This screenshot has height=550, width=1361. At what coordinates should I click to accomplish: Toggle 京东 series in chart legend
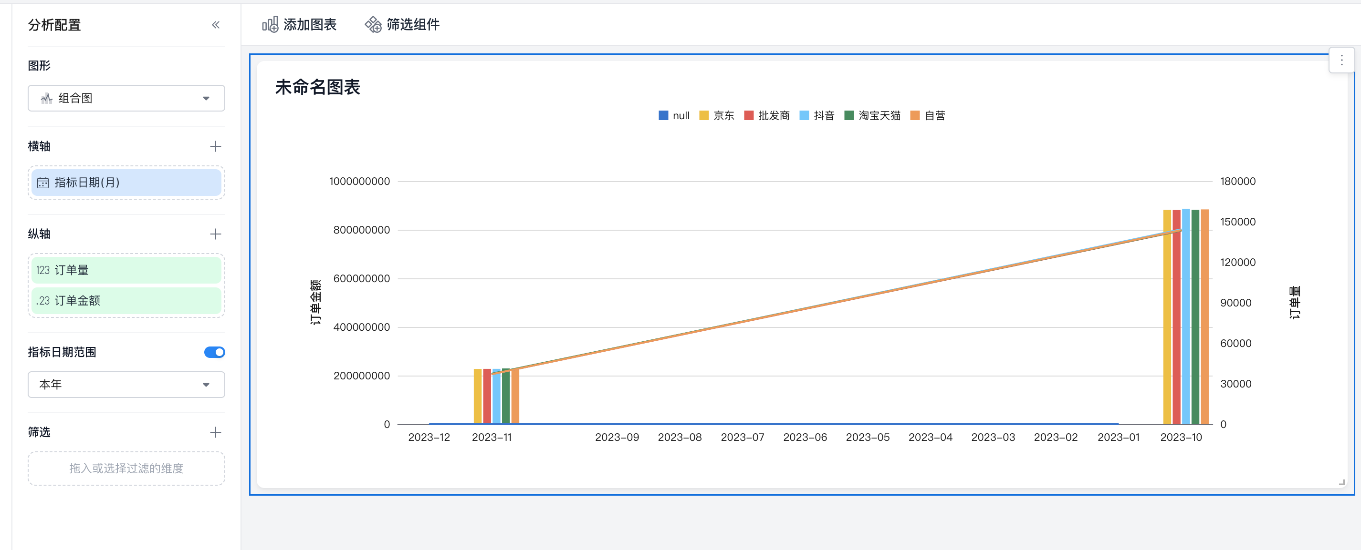pyautogui.click(x=723, y=116)
